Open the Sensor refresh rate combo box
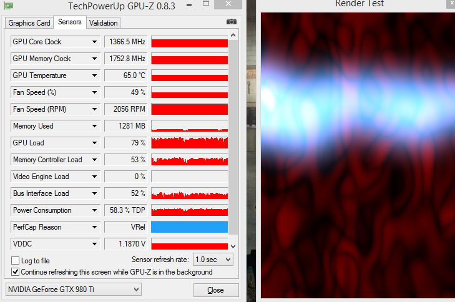 tap(213, 260)
